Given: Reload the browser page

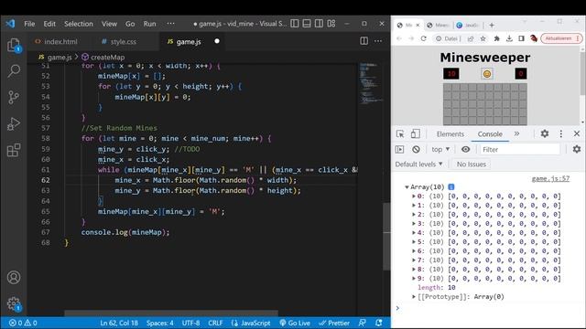Looking at the screenshot, I should point(423,38).
